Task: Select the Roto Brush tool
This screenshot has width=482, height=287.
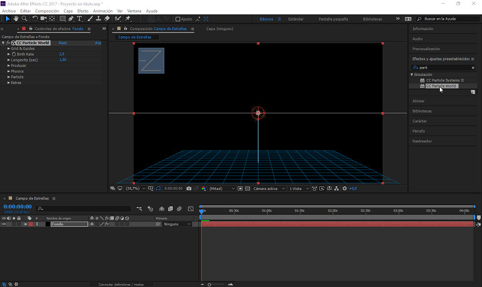Action: click(117, 19)
